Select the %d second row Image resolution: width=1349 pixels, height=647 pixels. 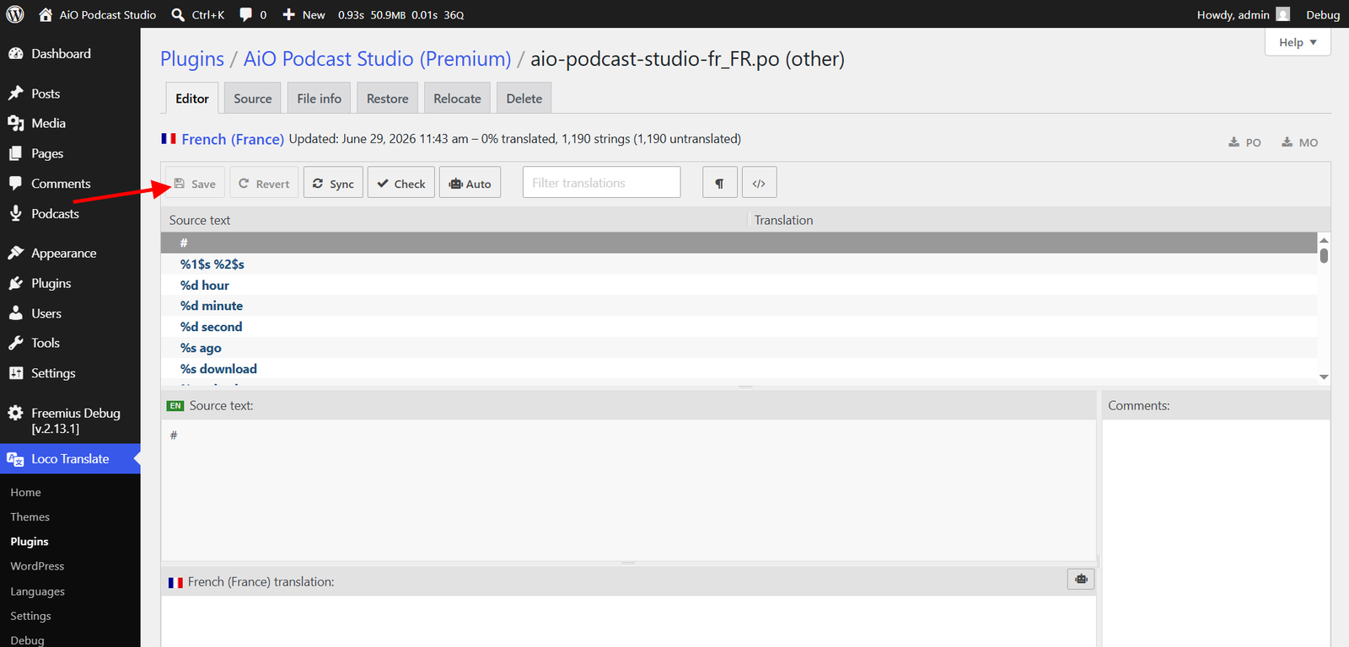[x=739, y=327]
